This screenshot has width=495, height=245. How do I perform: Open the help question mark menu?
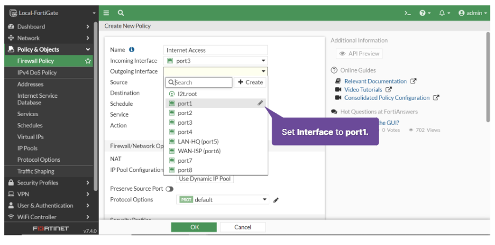click(425, 13)
